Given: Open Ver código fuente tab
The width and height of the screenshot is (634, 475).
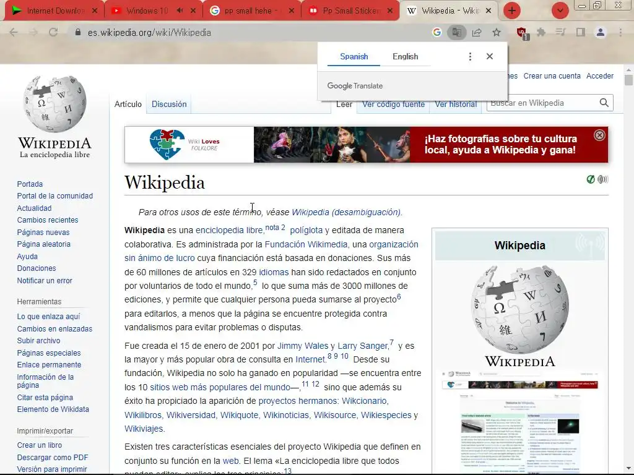Looking at the screenshot, I should tap(393, 104).
